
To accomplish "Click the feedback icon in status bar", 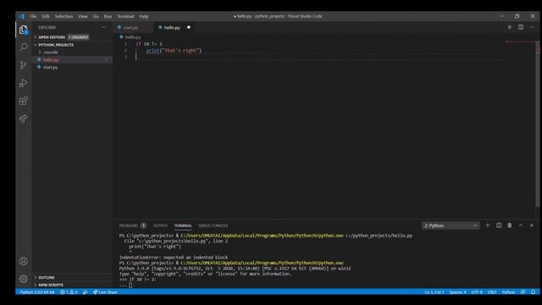I will pyautogui.click(x=523, y=292).
